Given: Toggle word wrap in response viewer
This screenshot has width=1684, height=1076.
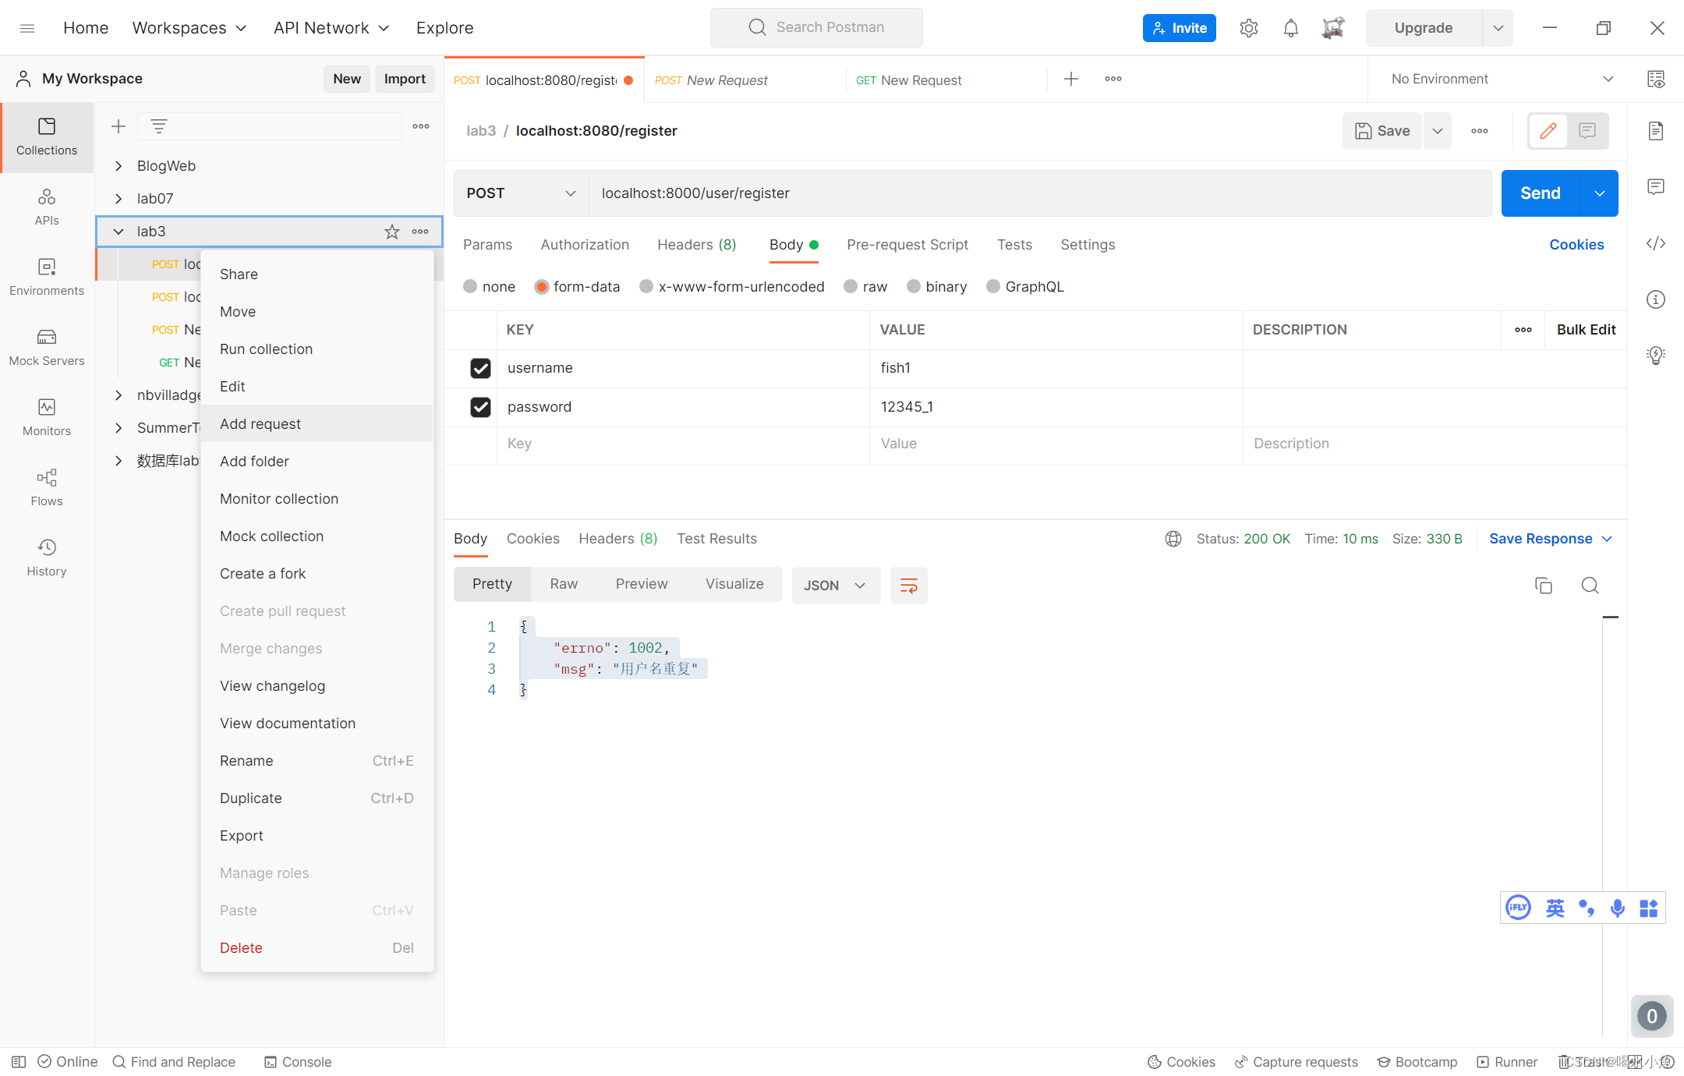Looking at the screenshot, I should pos(908,585).
